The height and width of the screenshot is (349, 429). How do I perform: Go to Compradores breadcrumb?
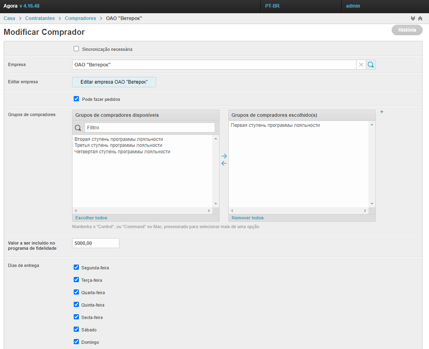80,18
